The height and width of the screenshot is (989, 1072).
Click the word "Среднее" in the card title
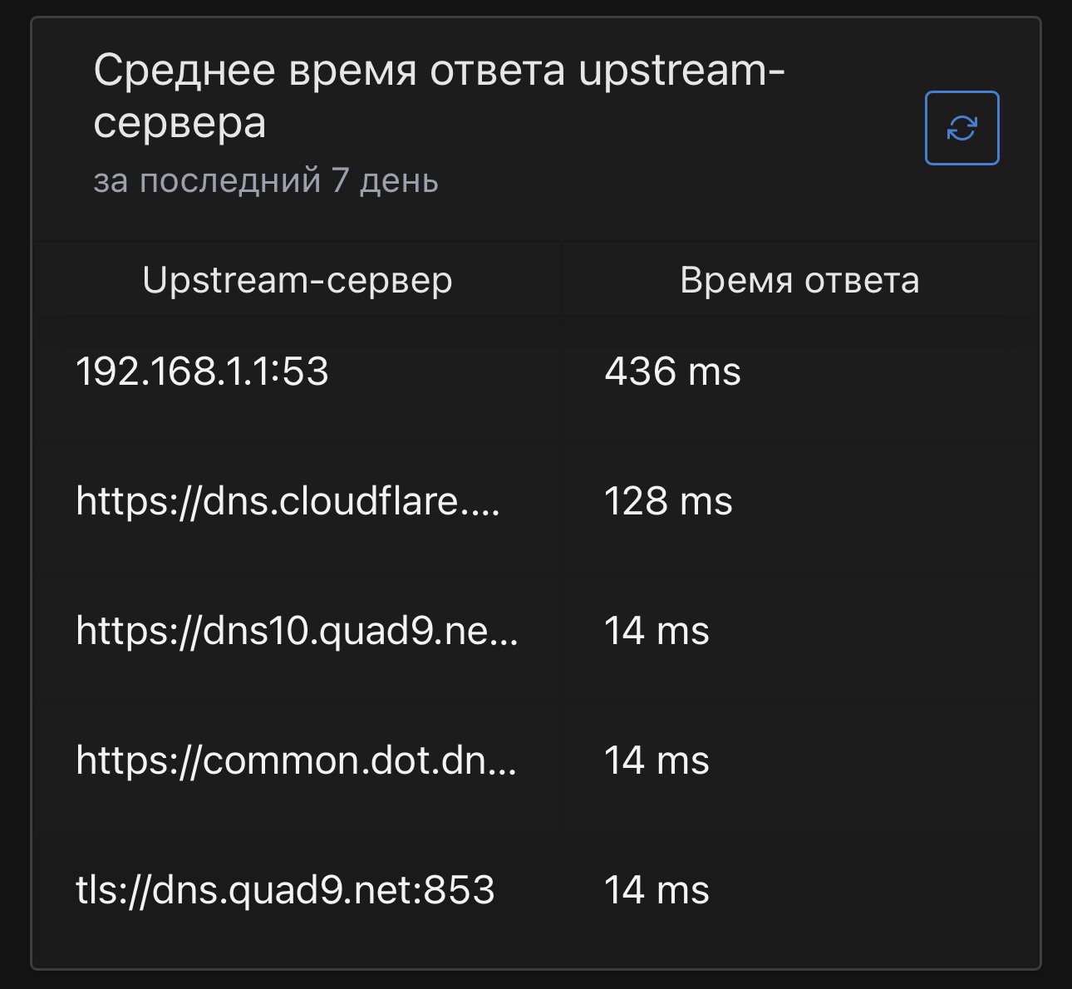(x=184, y=70)
